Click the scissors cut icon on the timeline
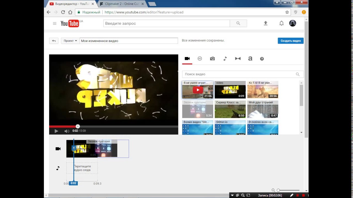This screenshot has height=198, width=353. coord(74,148)
